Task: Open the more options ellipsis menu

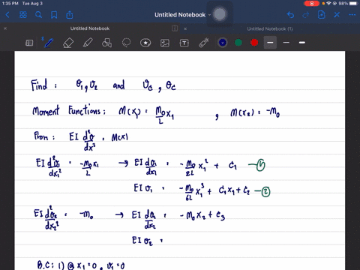Action: click(352, 15)
